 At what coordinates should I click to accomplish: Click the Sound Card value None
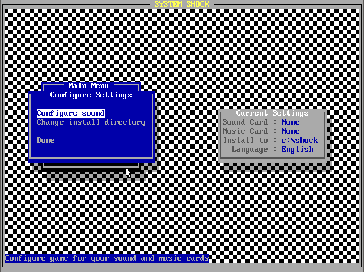point(290,122)
